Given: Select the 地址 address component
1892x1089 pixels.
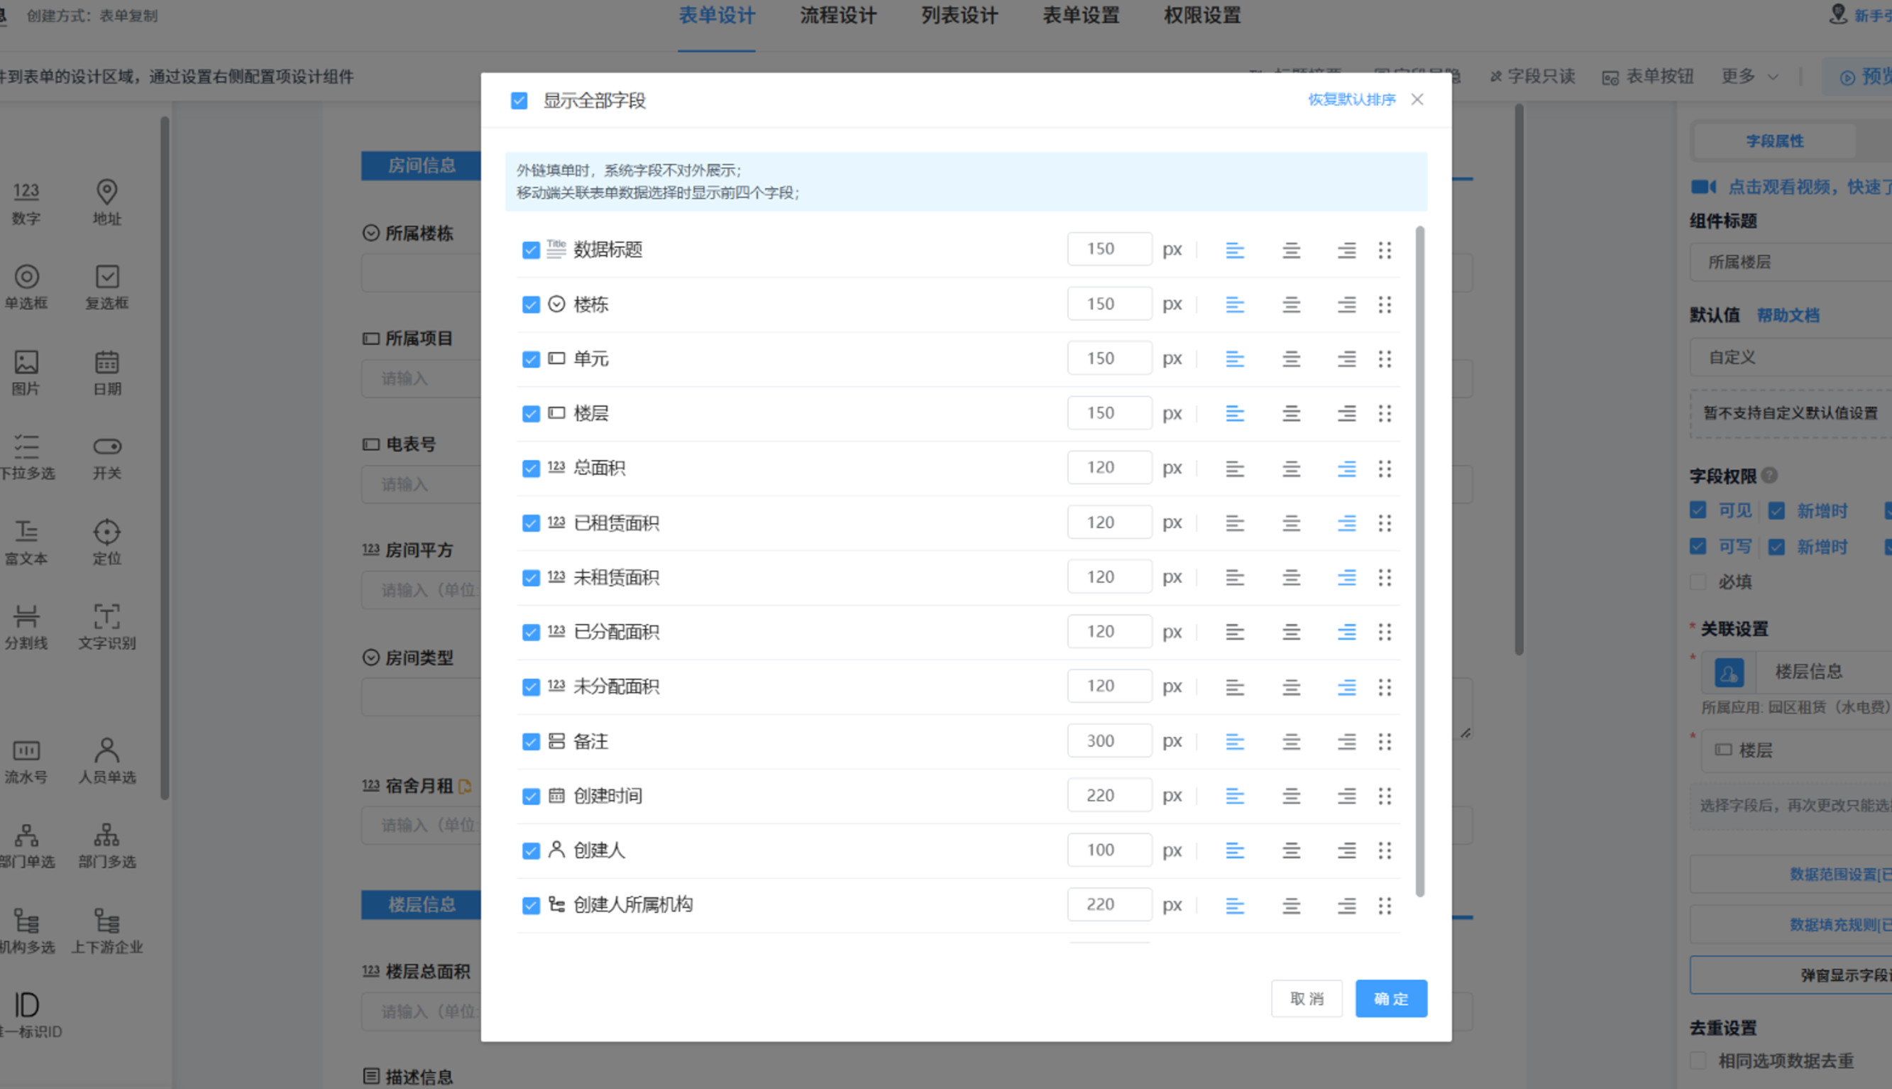Looking at the screenshot, I should pos(107,203).
